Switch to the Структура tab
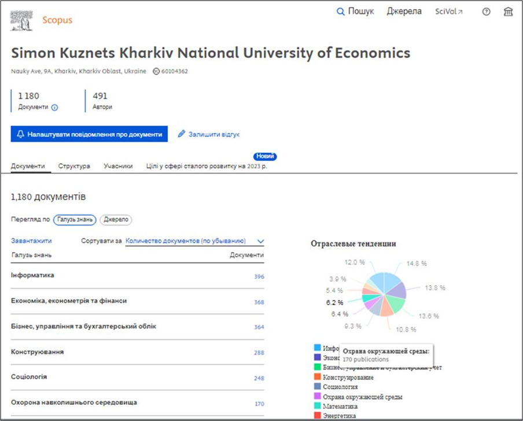The image size is (523, 421). pos(74,166)
